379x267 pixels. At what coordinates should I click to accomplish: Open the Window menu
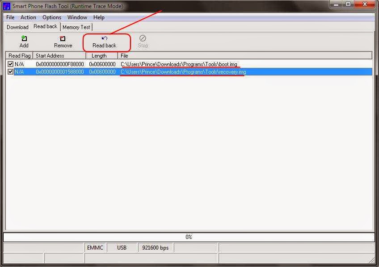pyautogui.click(x=77, y=17)
